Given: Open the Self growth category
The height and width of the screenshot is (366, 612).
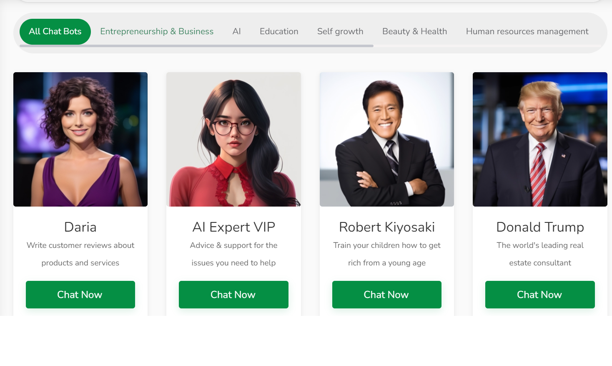Looking at the screenshot, I should [340, 32].
